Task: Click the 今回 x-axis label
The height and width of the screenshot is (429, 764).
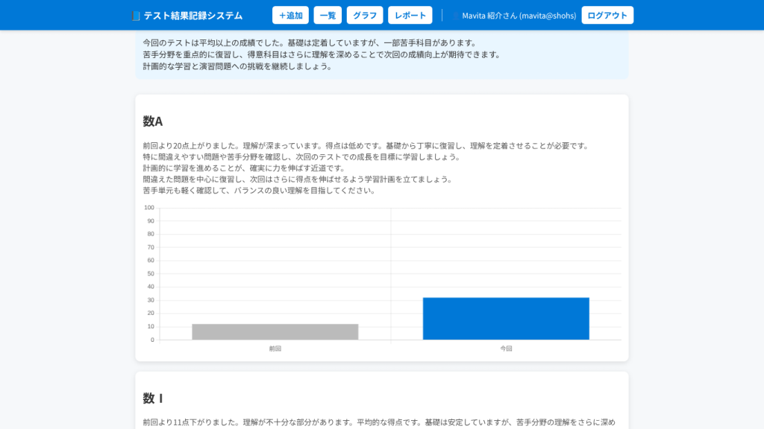Action: coord(506,349)
